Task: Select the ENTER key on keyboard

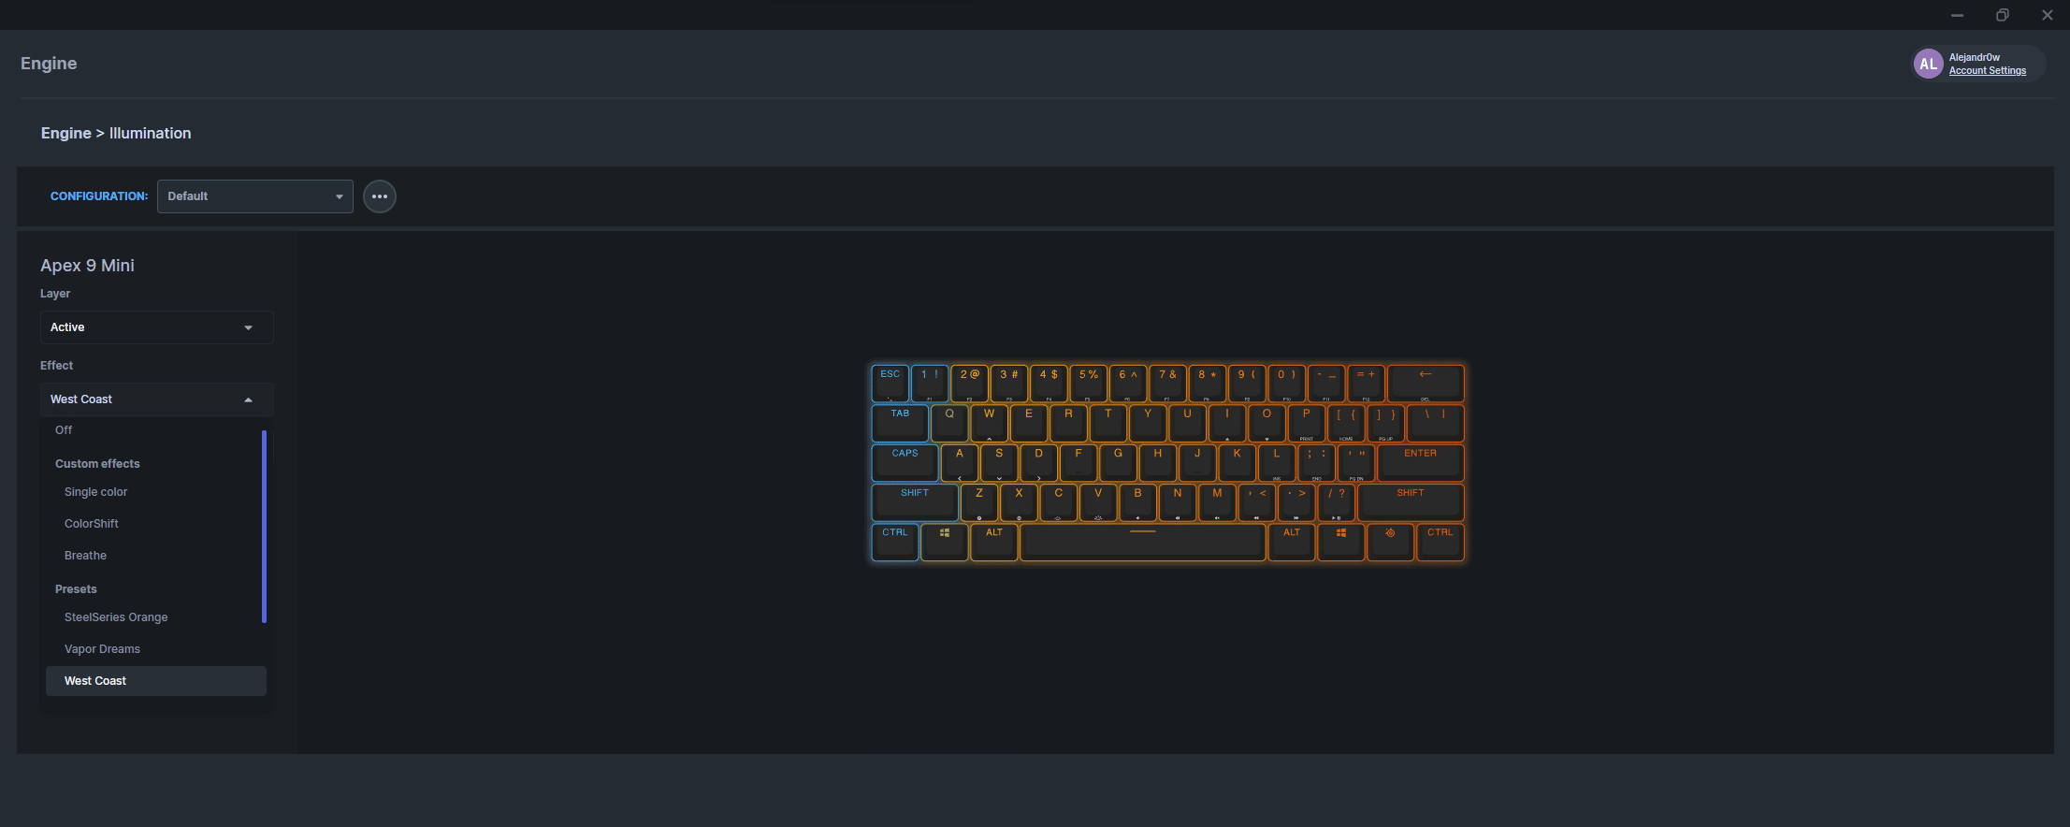Action: (x=1420, y=462)
